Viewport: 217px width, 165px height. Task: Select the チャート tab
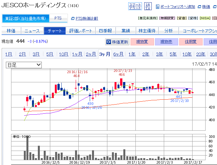click(55, 31)
